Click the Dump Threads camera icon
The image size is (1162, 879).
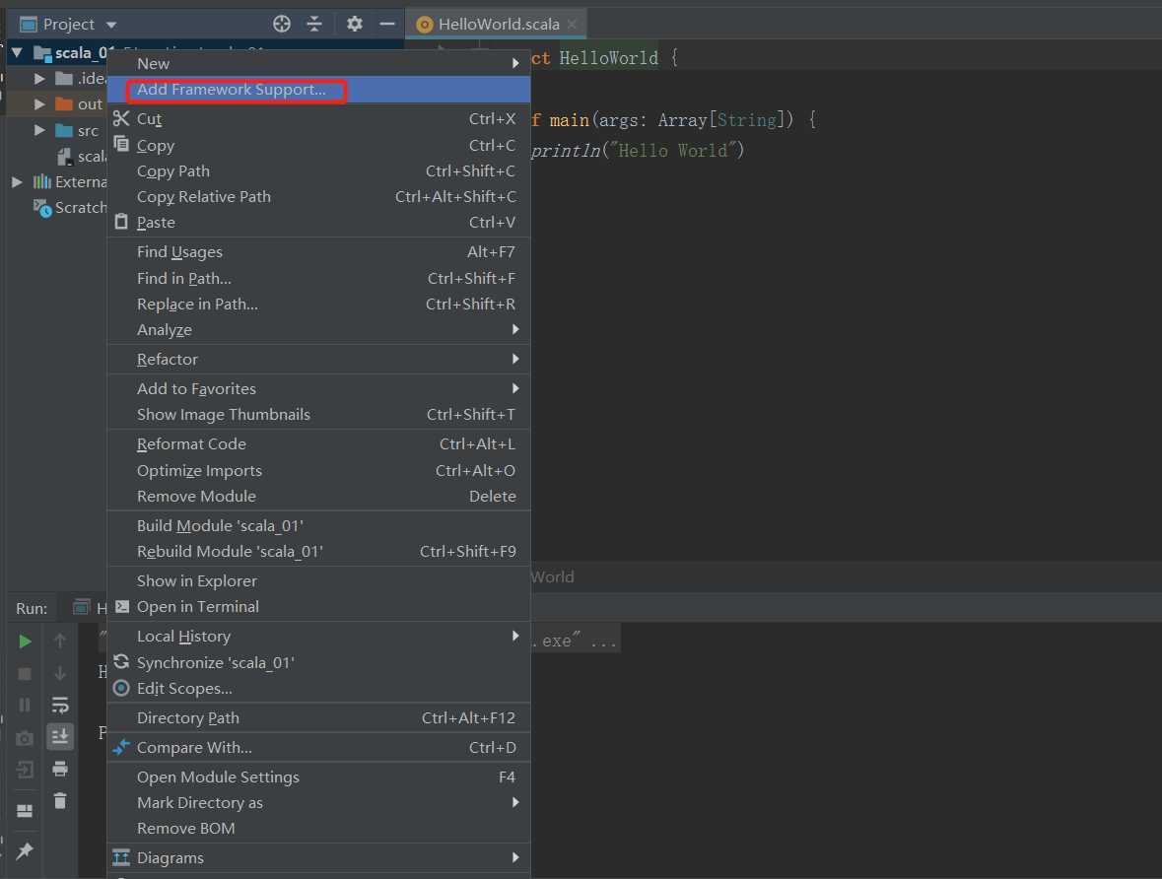coord(25,738)
